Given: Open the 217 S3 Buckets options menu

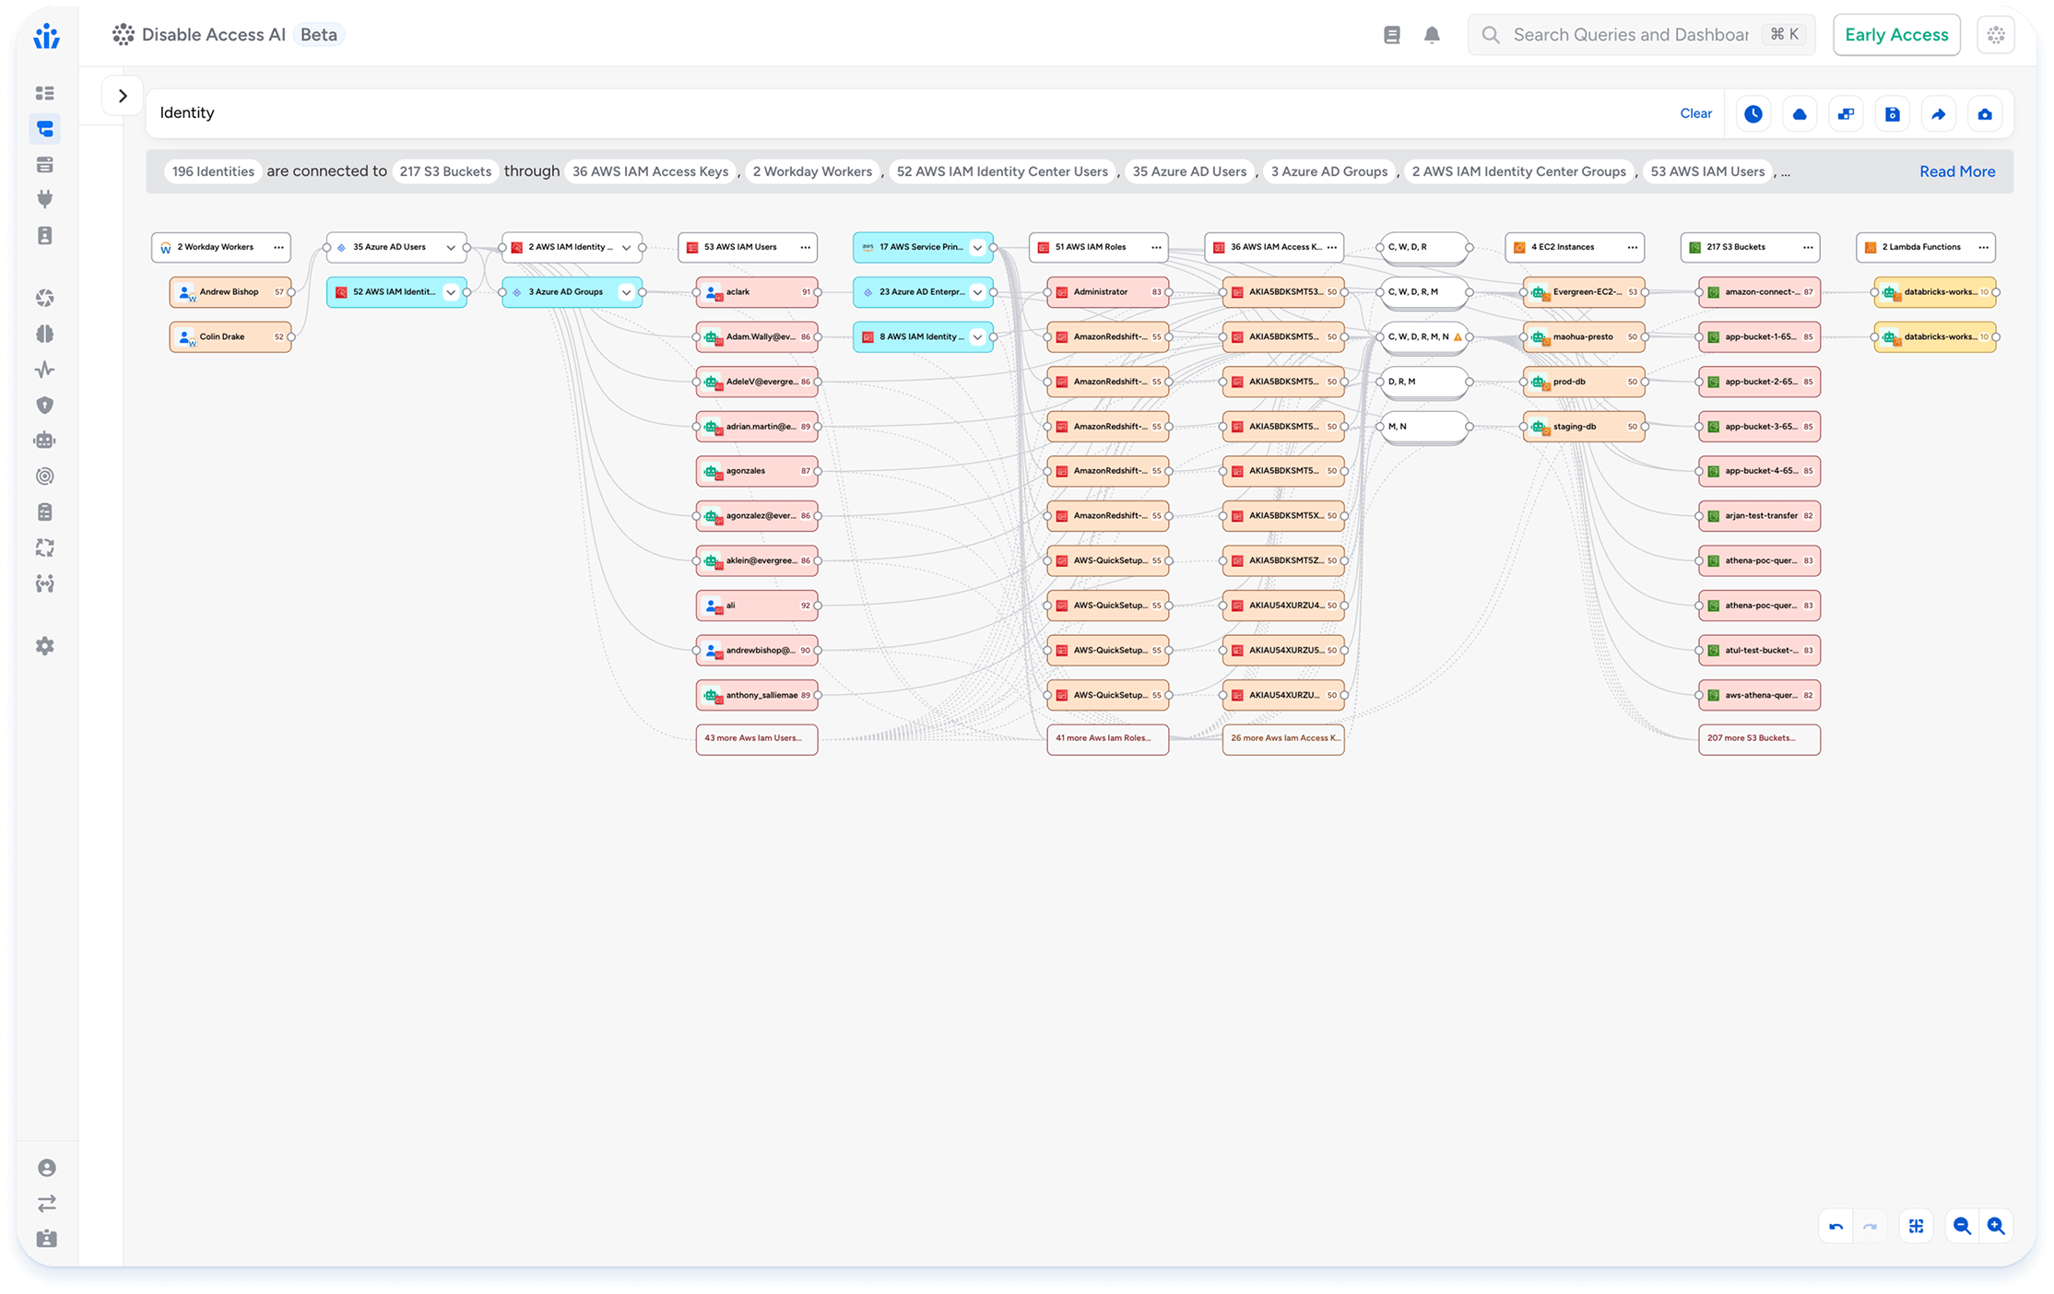Looking at the screenshot, I should [1808, 247].
